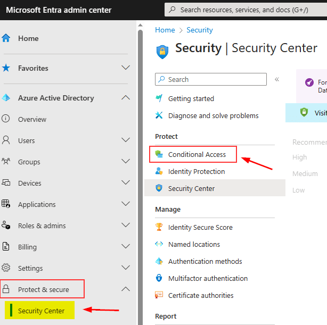Click the Identity Protection icon
The width and height of the screenshot is (327, 325).
click(x=159, y=171)
